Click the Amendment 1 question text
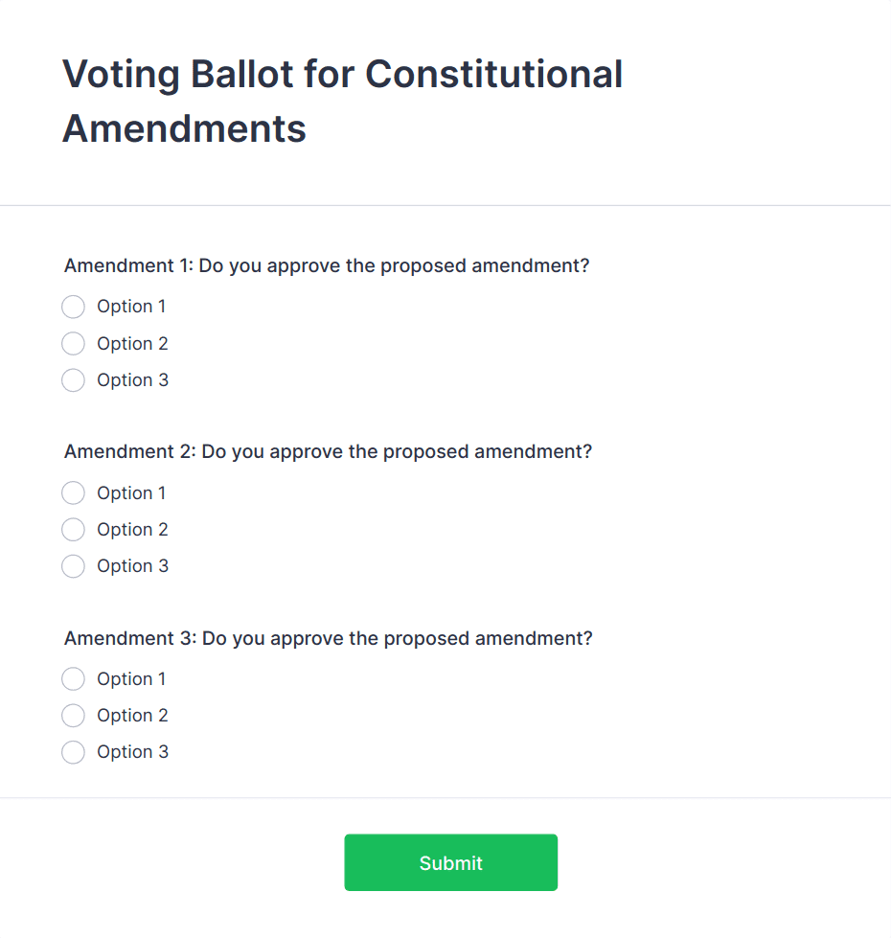891x938 pixels. tap(327, 265)
